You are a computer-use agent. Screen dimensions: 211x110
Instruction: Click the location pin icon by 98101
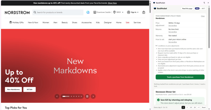click(114, 12)
